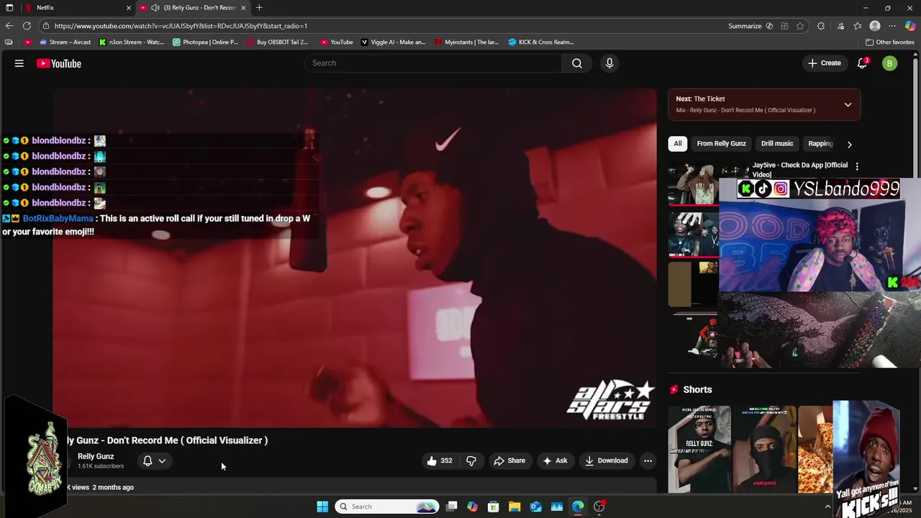Image resolution: width=921 pixels, height=518 pixels.
Task: Open a new browser tab
Action: [x=259, y=7]
